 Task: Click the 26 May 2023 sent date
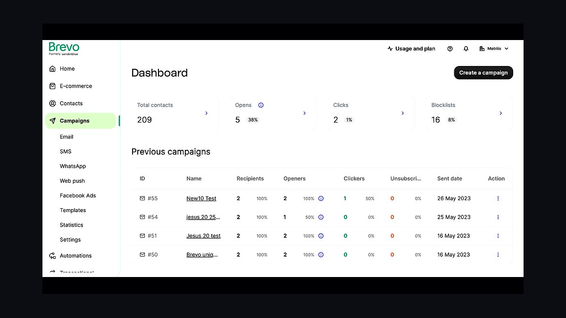tap(454, 198)
